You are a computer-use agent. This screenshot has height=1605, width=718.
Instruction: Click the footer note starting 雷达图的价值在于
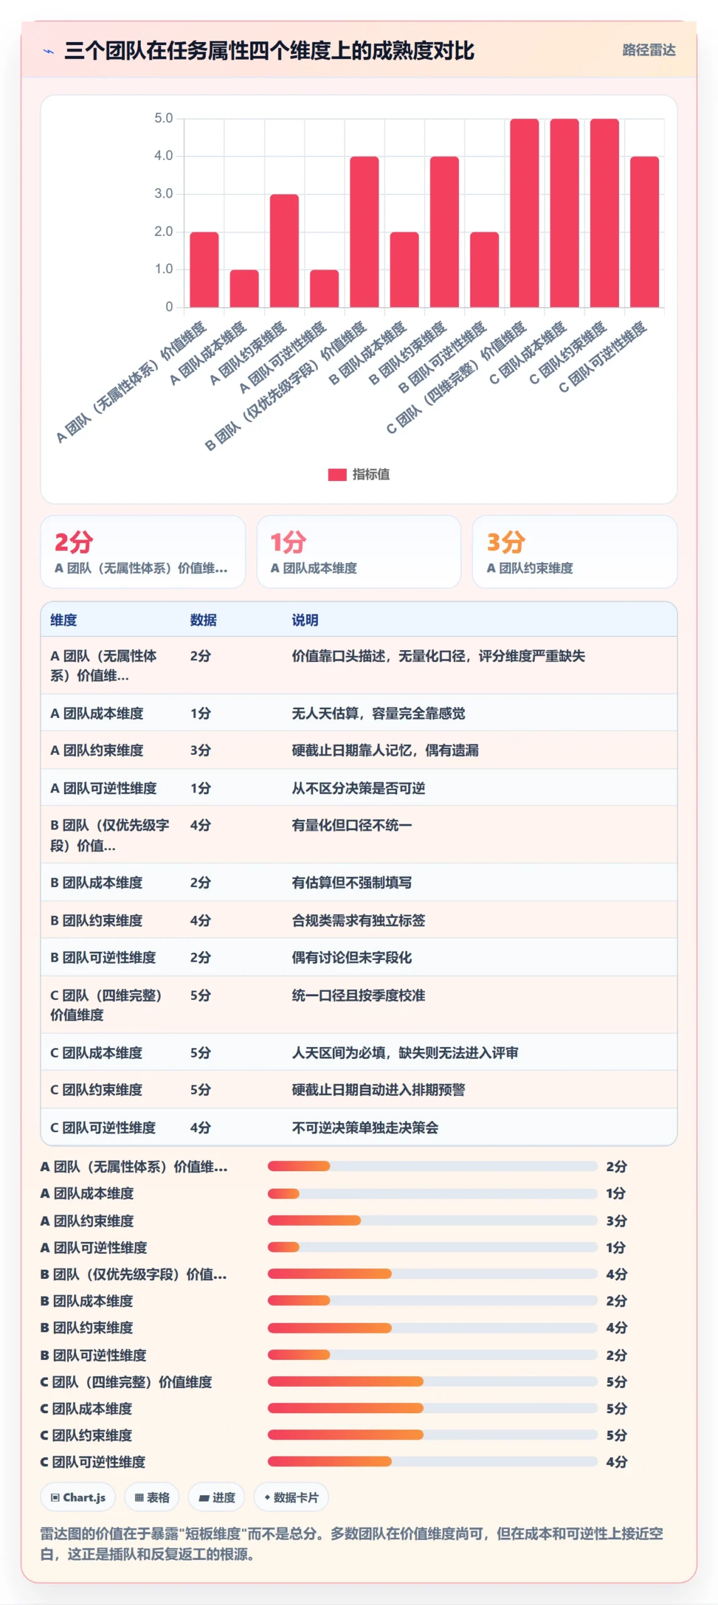352,1544
